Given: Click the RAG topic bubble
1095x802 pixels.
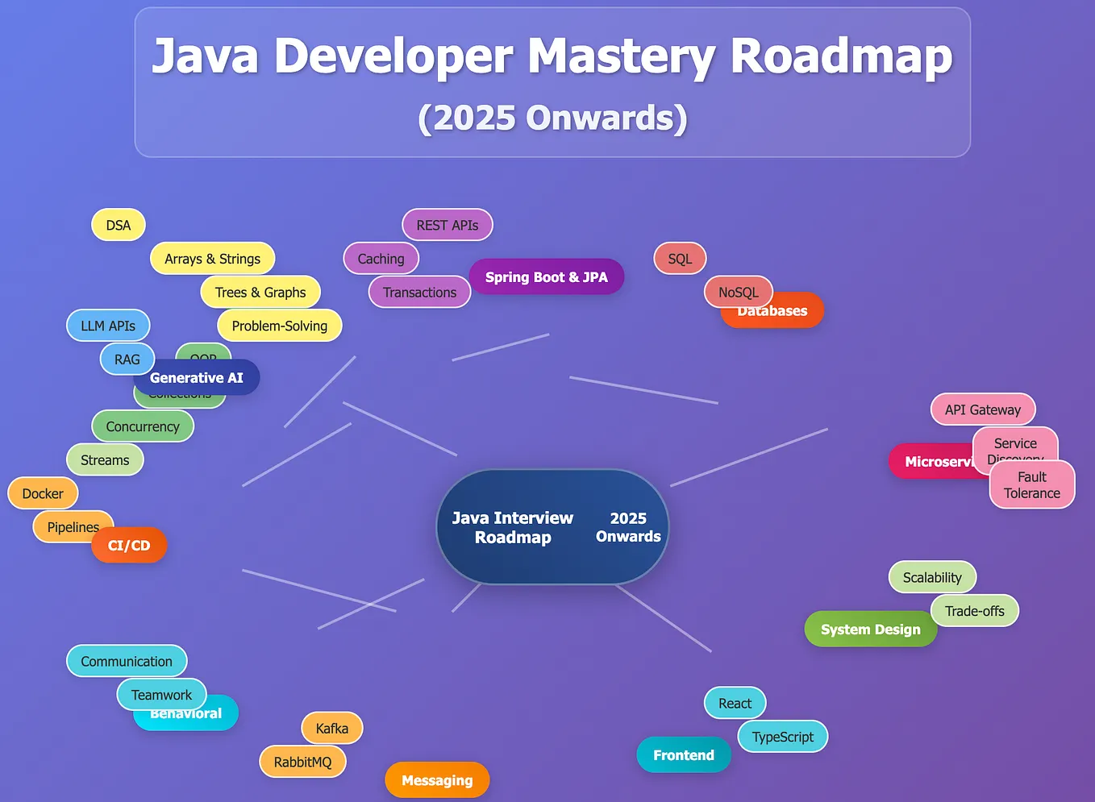Looking at the screenshot, I should coord(127,359).
